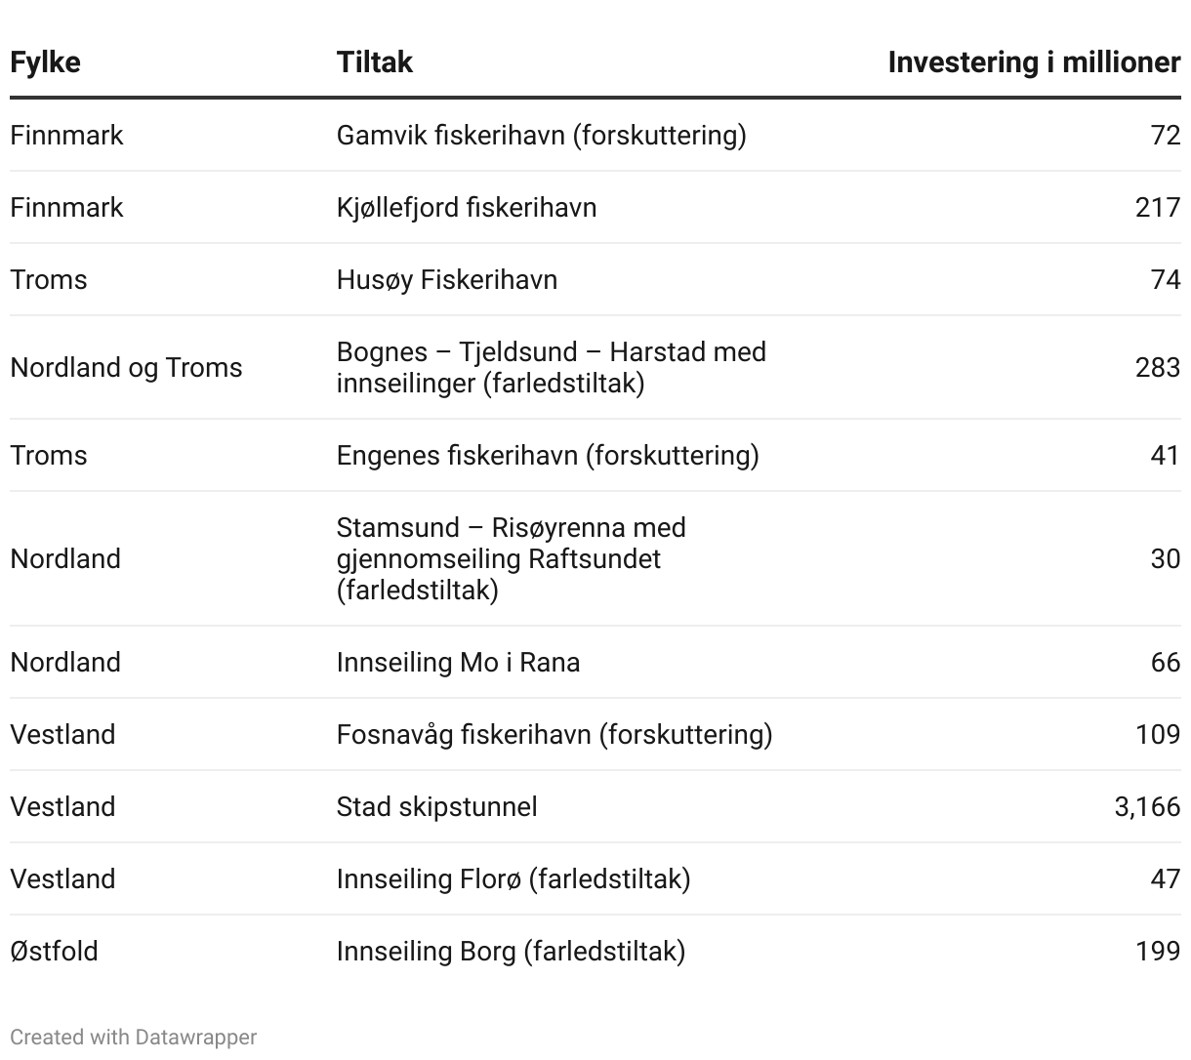1191x1060 pixels.
Task: Click the Nordland og Troms cell
Action: pyautogui.click(x=126, y=367)
